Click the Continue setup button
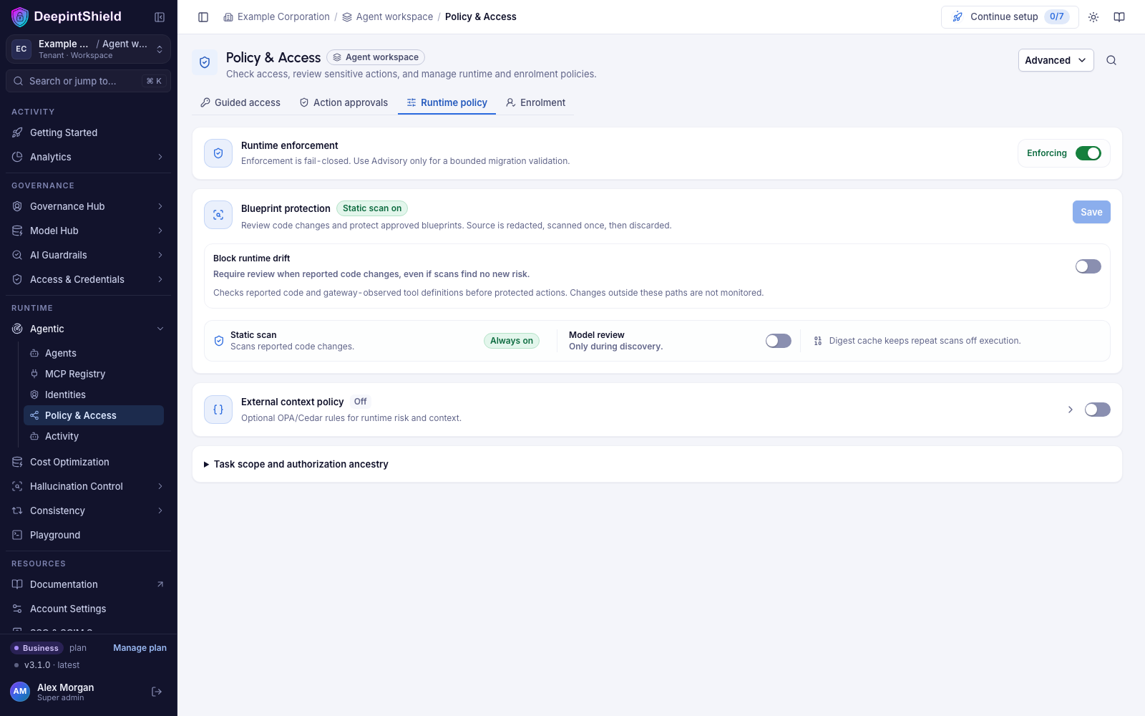Screen dimensions: 1145x716 pyautogui.click(x=1010, y=17)
